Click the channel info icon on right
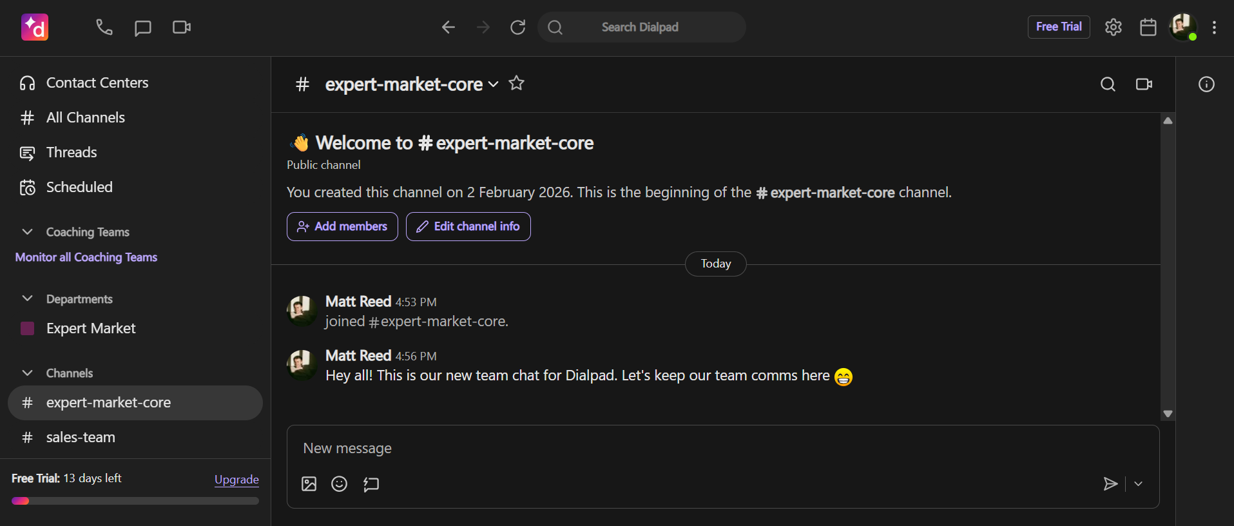Image resolution: width=1234 pixels, height=526 pixels. [x=1206, y=84]
